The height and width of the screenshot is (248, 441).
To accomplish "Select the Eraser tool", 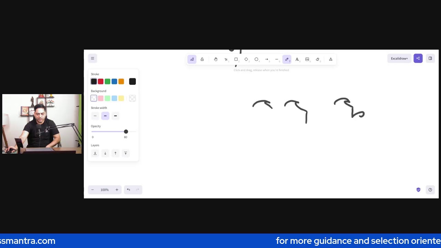I will pos(318,59).
